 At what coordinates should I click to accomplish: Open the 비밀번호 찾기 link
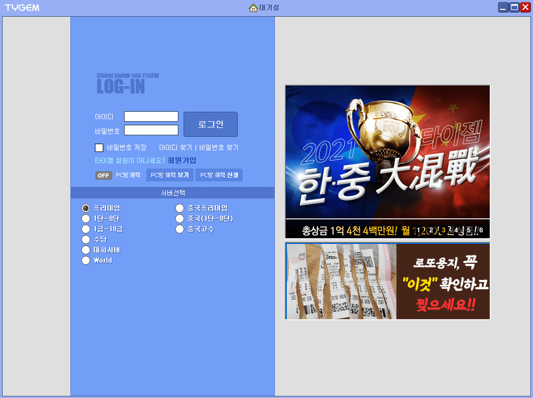(219, 148)
